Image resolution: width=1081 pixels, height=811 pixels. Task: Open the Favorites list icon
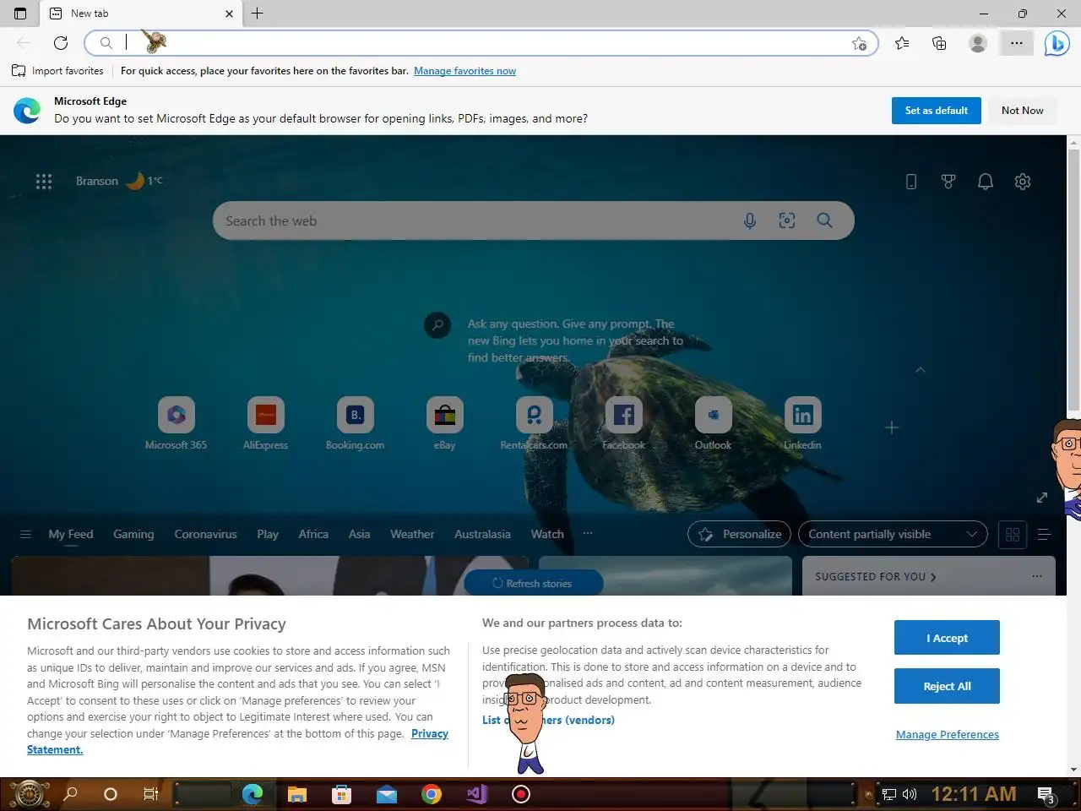(902, 43)
